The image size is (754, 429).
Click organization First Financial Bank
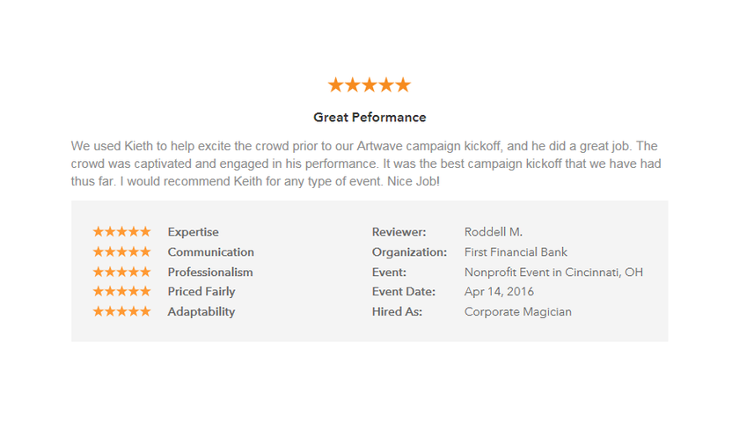[516, 251]
